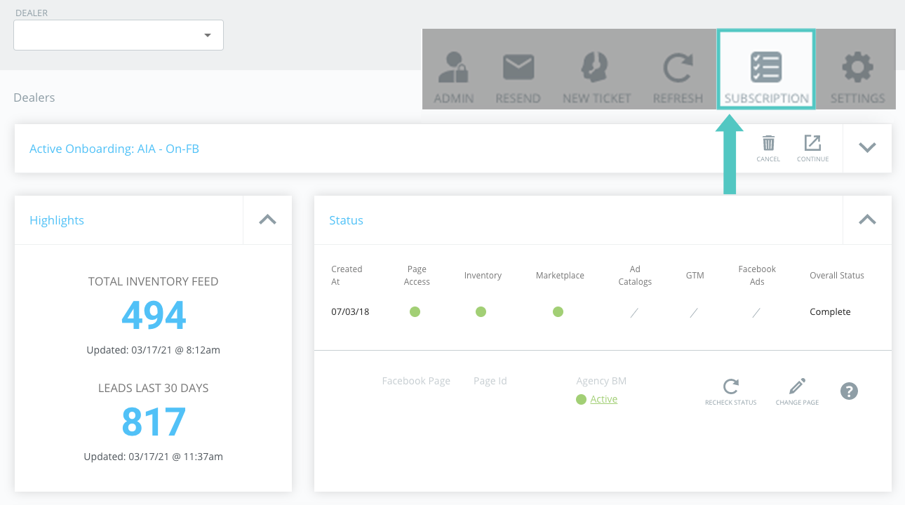Click the 817 leads count
The width and height of the screenshot is (905, 505).
[x=154, y=422]
